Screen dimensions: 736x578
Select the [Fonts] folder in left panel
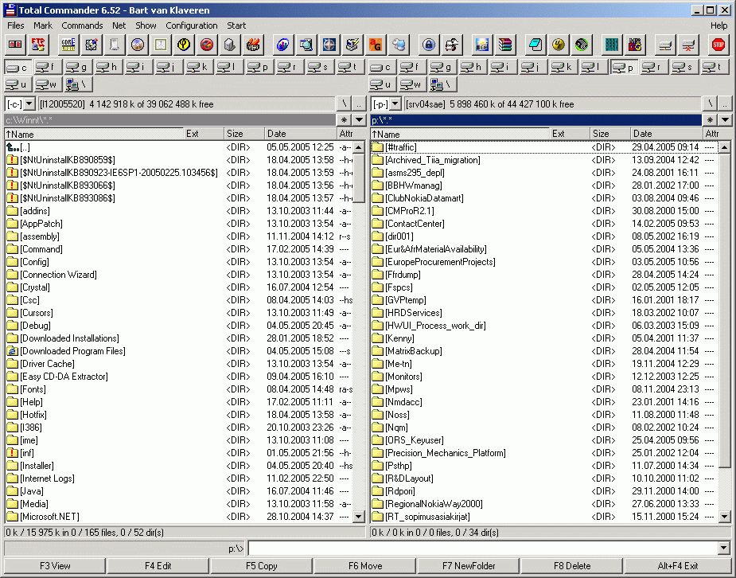(178, 389)
